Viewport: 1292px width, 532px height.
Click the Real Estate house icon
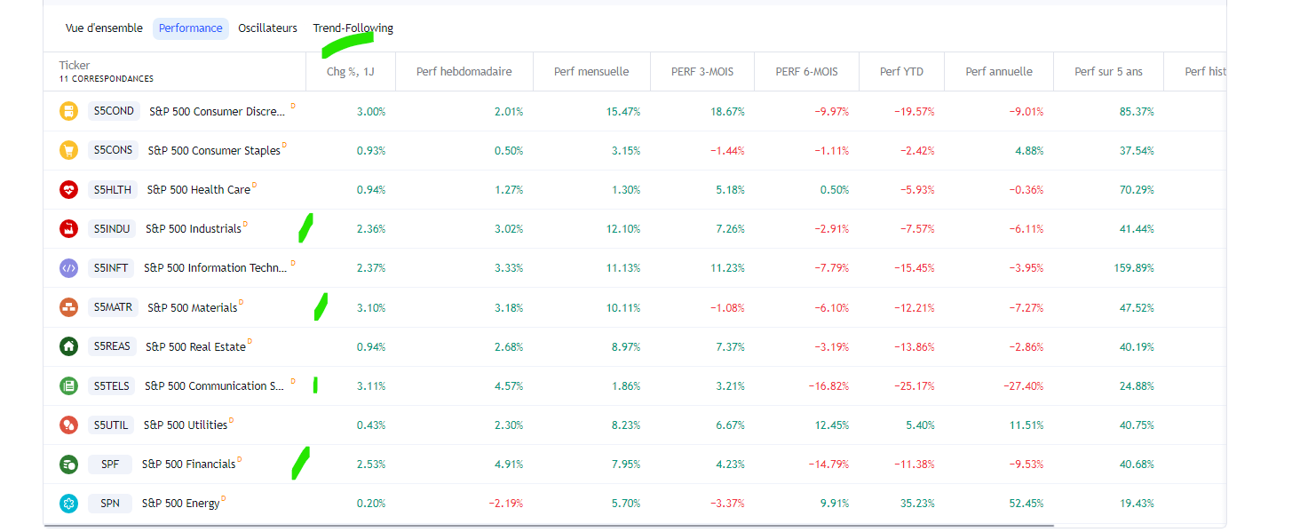tap(68, 346)
